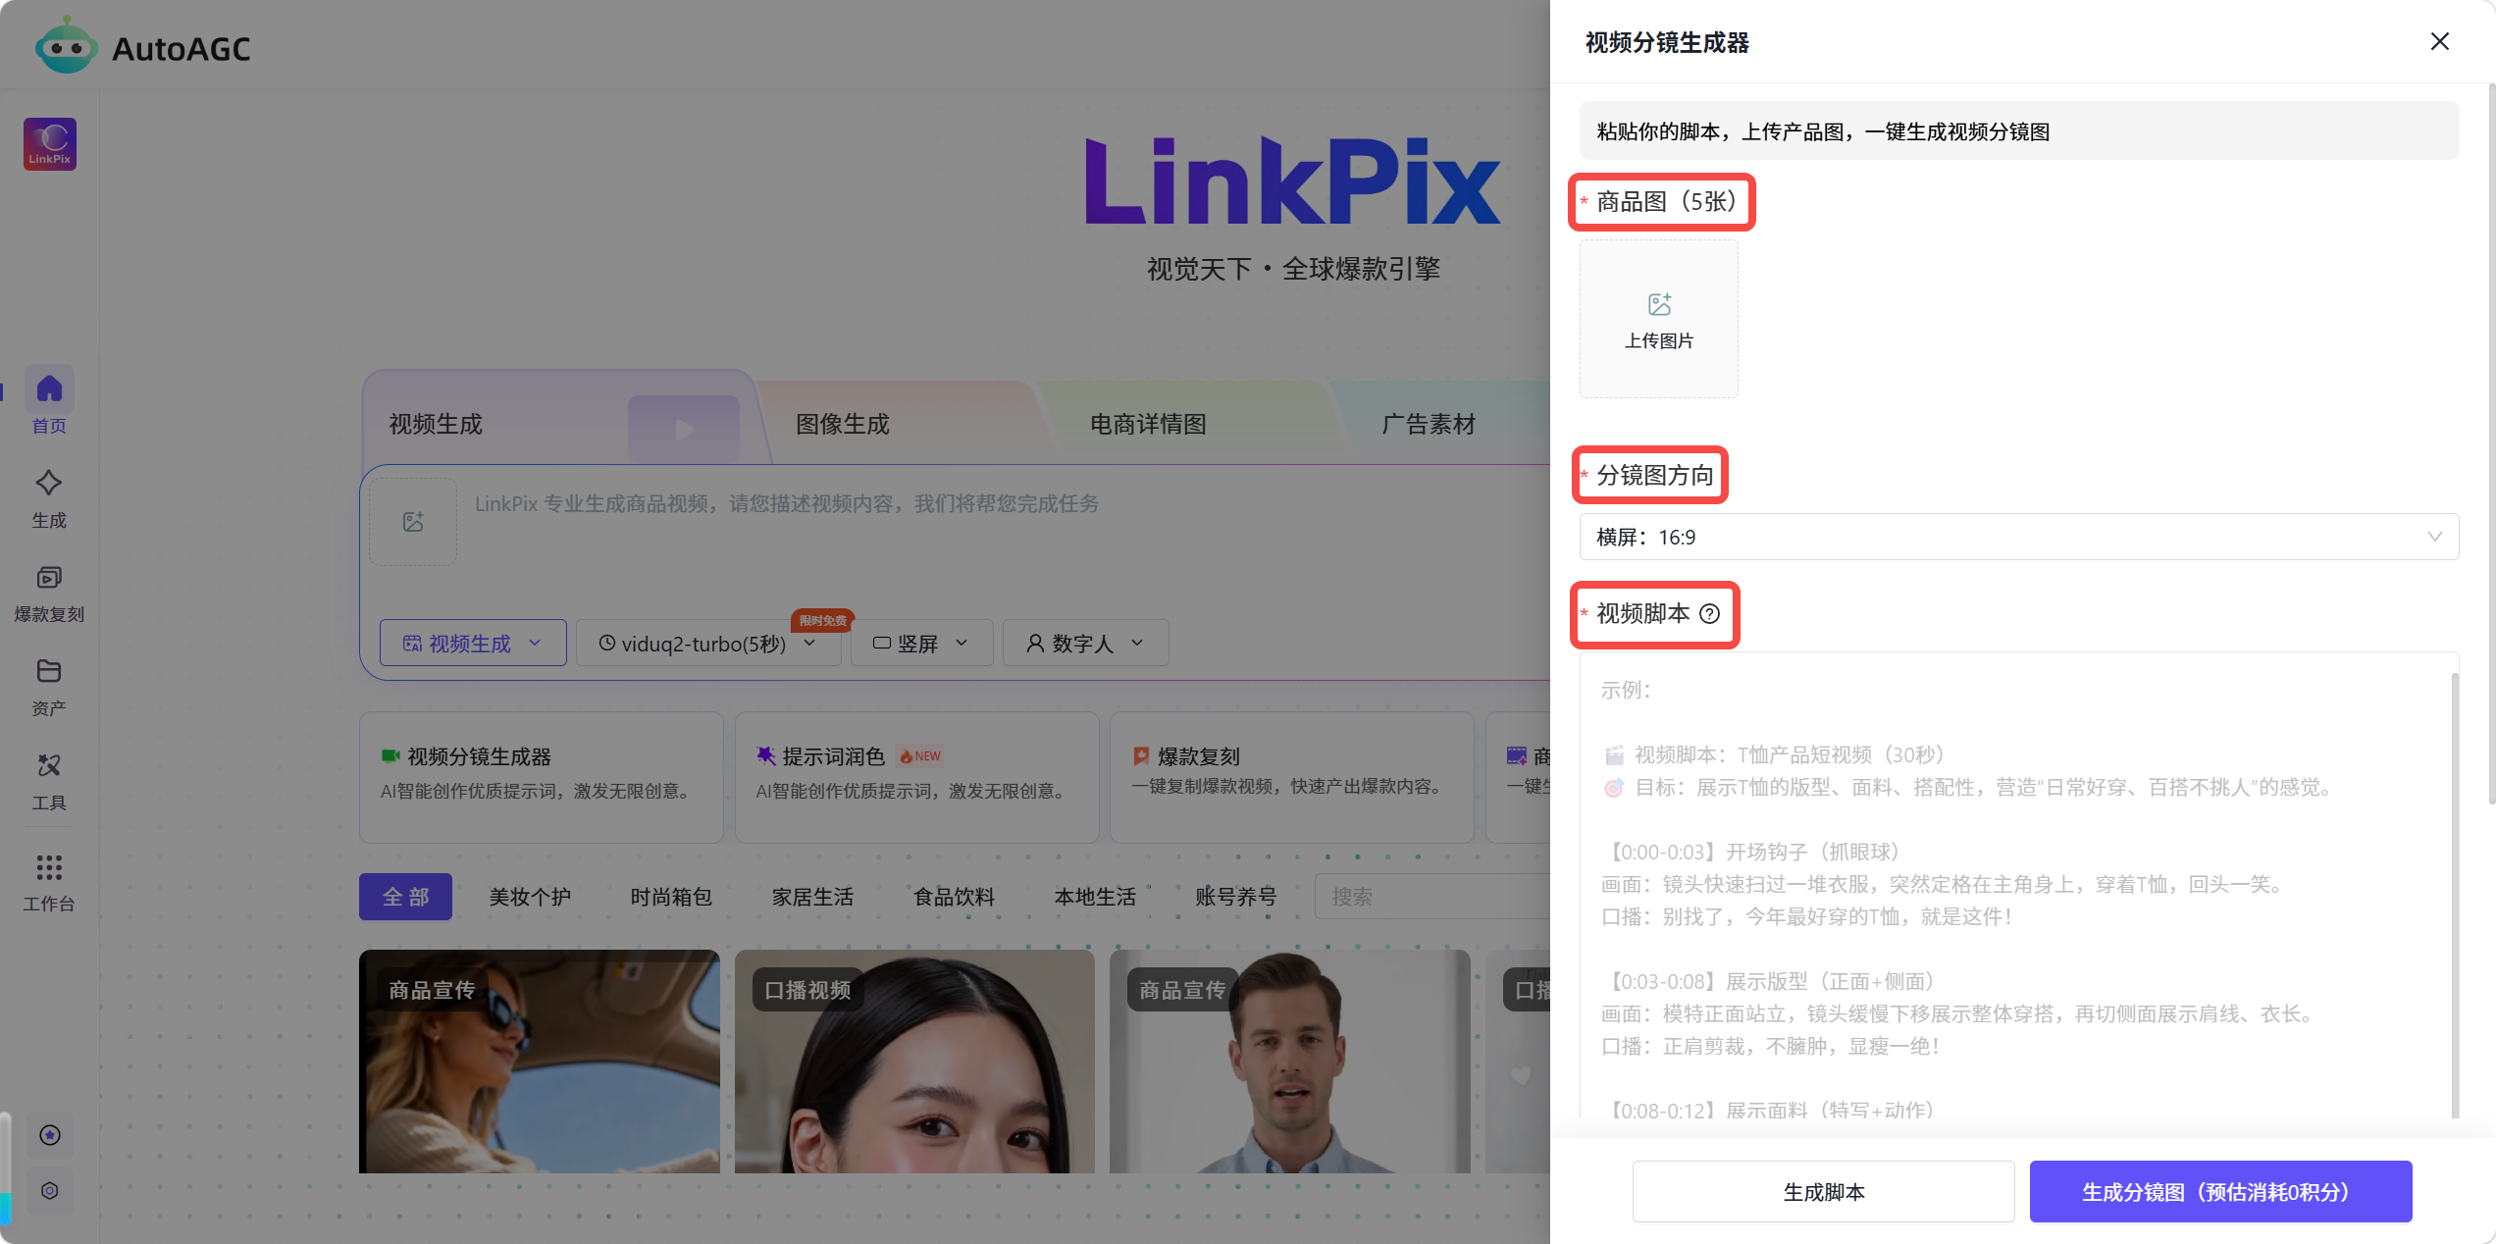
Task: Click the 生成脚本 button
Action: pos(1824,1192)
